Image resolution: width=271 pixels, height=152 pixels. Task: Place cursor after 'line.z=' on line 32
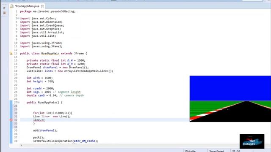(45, 120)
